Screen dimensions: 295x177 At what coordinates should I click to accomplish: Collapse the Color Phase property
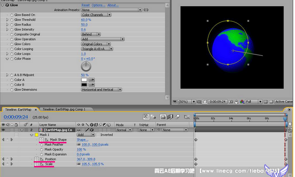pyautogui.click(x=7, y=59)
